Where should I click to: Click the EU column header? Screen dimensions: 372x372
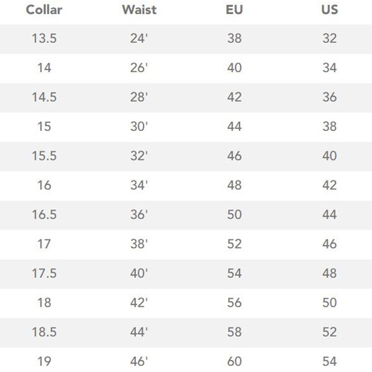point(234,10)
